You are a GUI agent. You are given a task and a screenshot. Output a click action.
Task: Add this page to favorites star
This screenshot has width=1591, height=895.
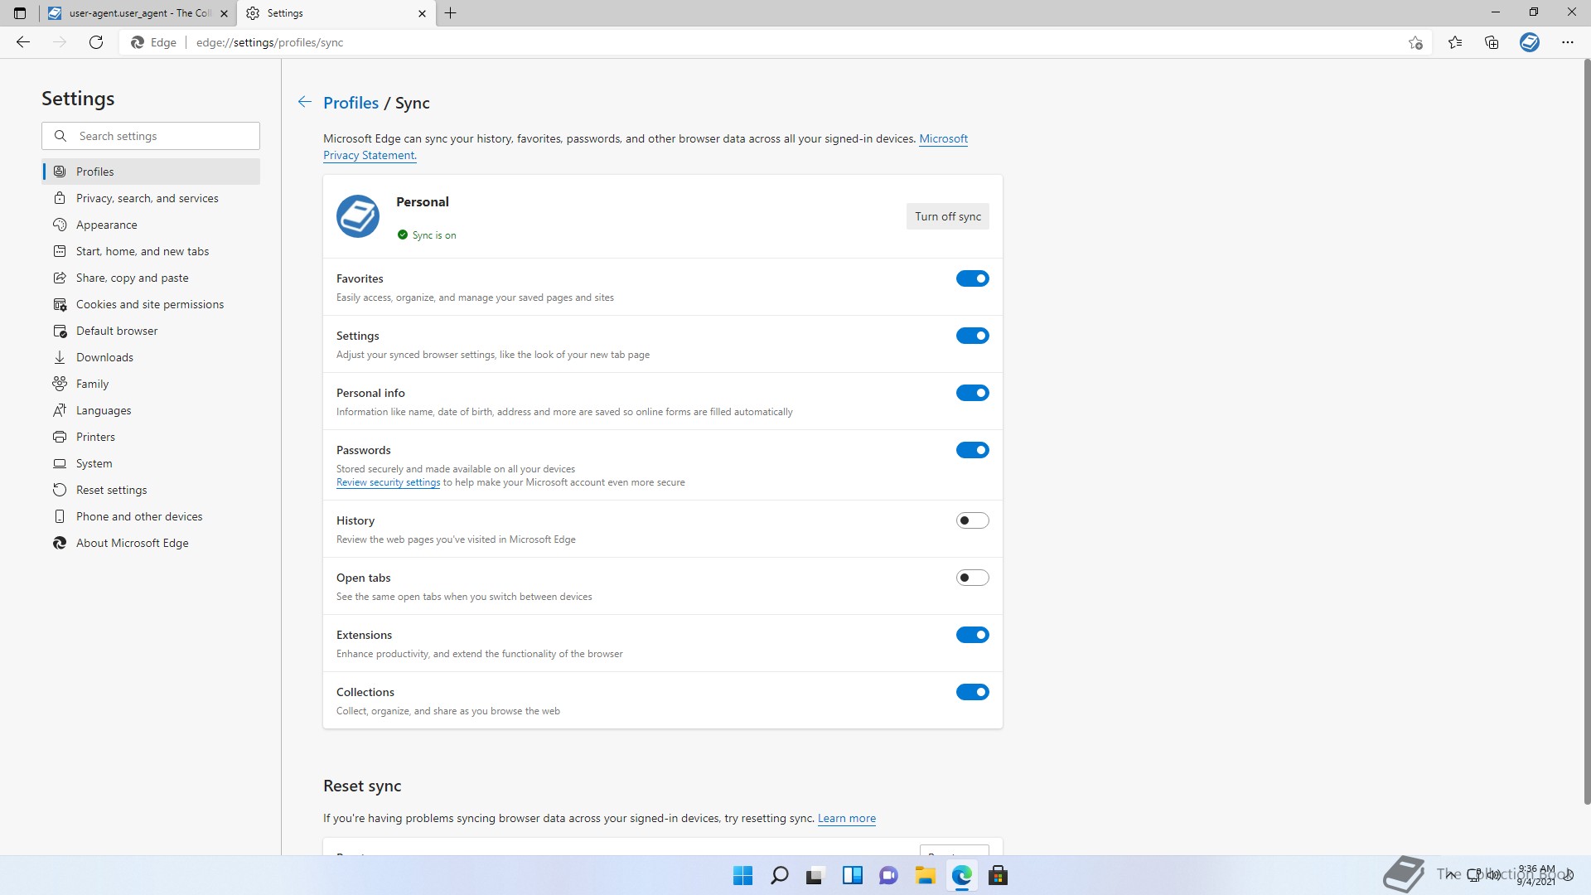(1415, 42)
